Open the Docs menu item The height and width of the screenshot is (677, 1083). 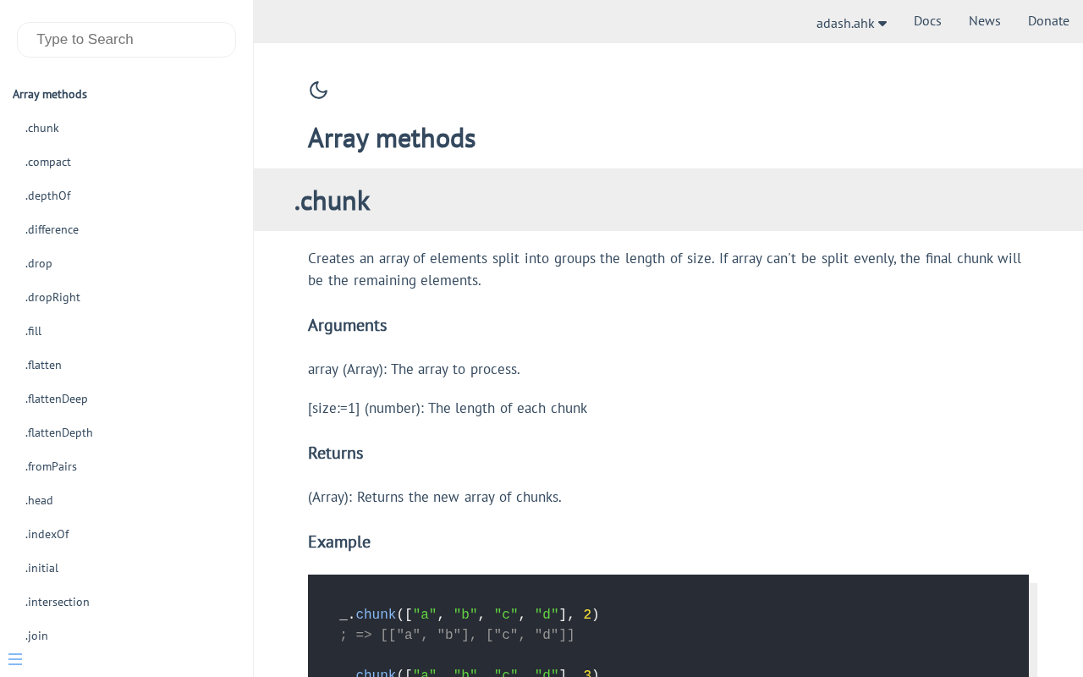click(x=927, y=21)
